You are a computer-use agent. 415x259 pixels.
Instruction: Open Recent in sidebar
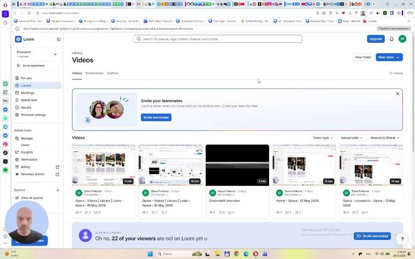[37, 108]
